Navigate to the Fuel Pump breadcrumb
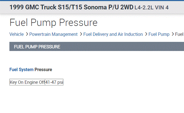The height and width of the screenshot is (113, 184). [x=159, y=34]
